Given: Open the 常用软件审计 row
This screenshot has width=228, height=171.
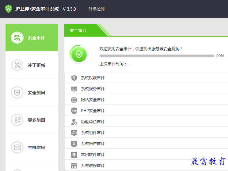Looking at the screenshot, I should coord(146,155).
